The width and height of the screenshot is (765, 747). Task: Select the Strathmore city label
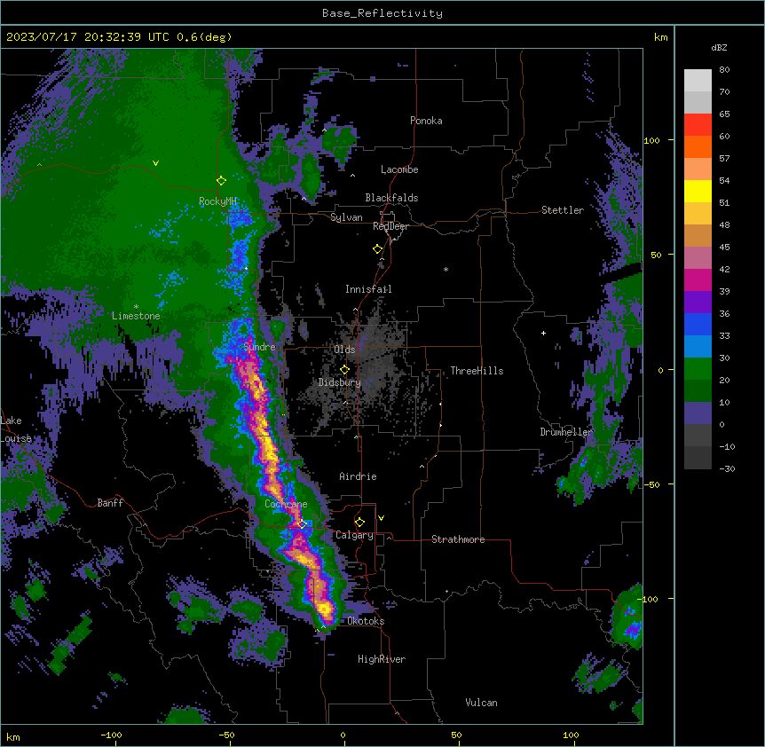click(458, 539)
